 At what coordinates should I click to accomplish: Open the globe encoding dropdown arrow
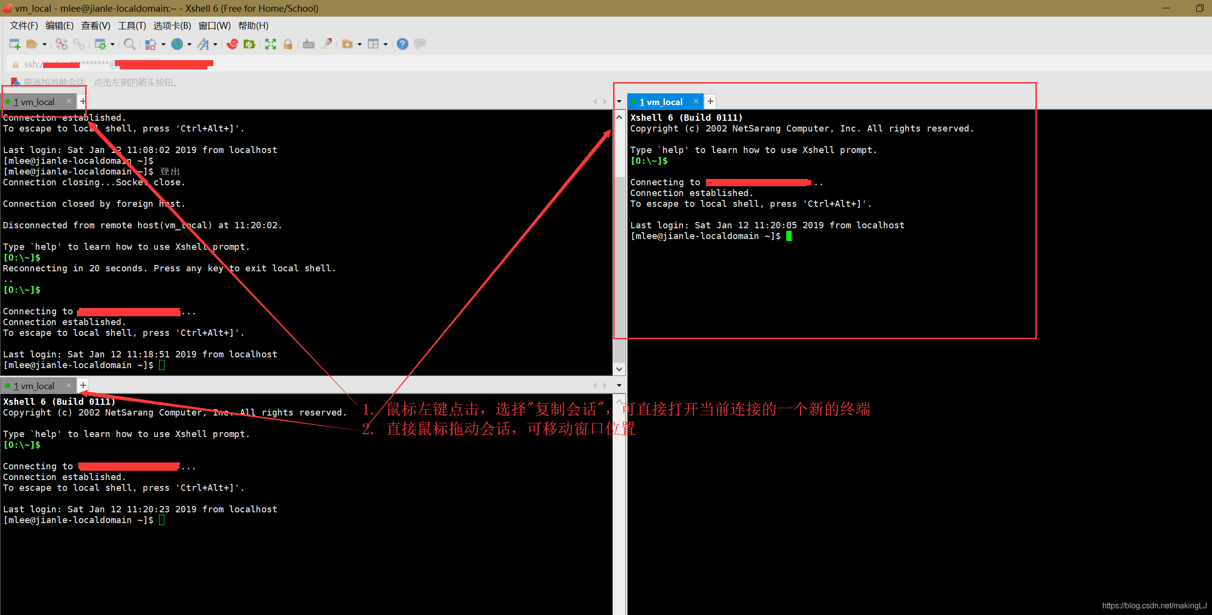tap(189, 44)
